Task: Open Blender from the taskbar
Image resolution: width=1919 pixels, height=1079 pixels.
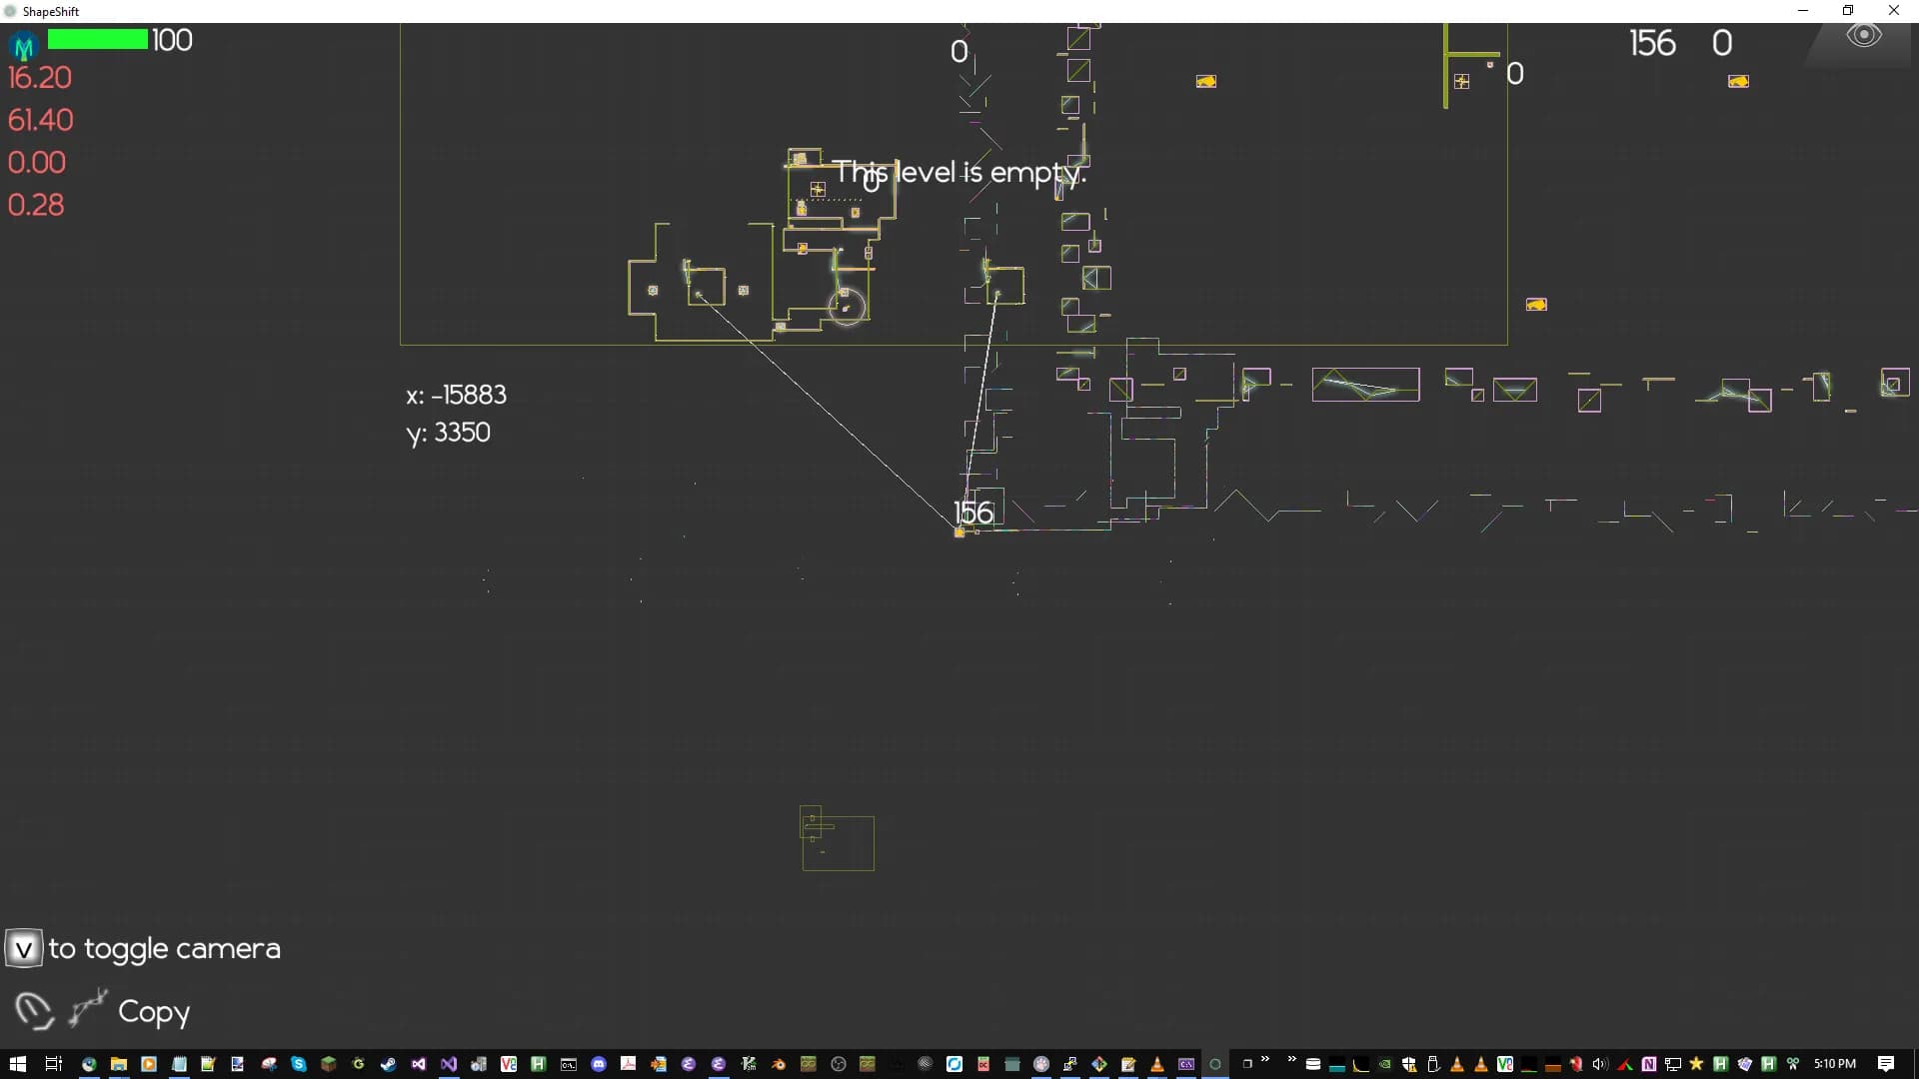Action: [x=779, y=1064]
